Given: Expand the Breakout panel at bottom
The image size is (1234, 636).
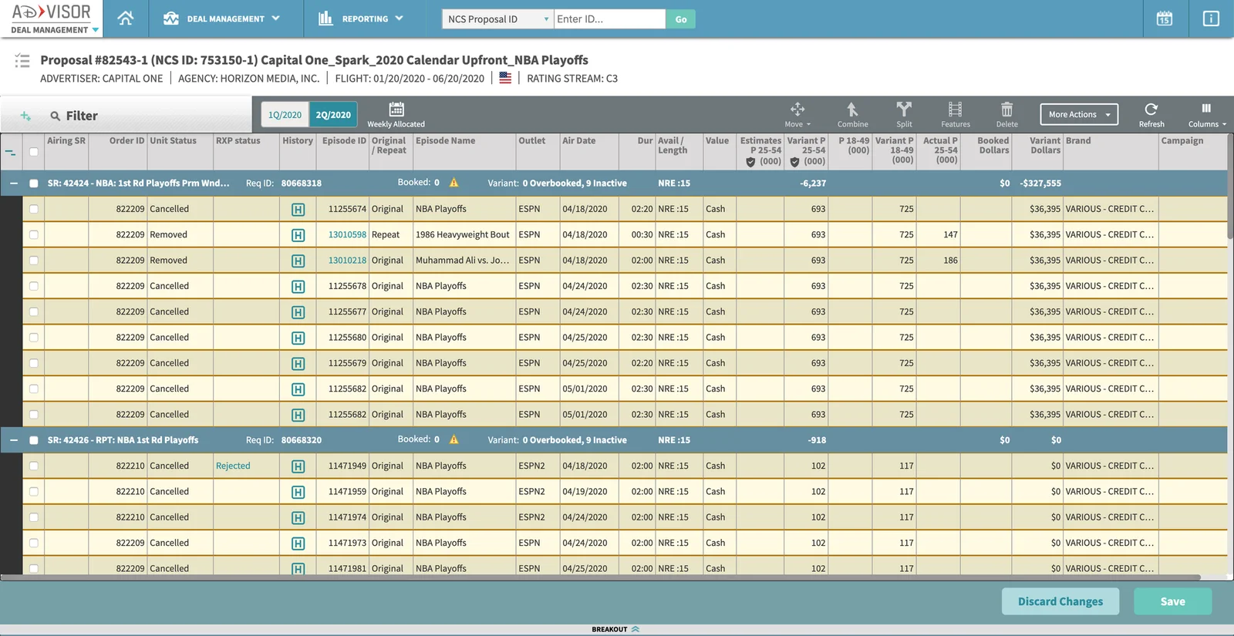Looking at the screenshot, I should click(616, 629).
